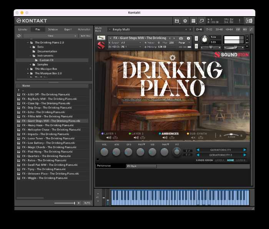
Task: Collapse the Instruments folder
Action: [x=30, y=56]
